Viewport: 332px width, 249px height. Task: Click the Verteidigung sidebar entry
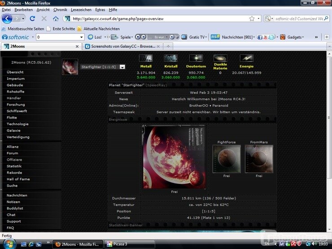click(x=18, y=137)
